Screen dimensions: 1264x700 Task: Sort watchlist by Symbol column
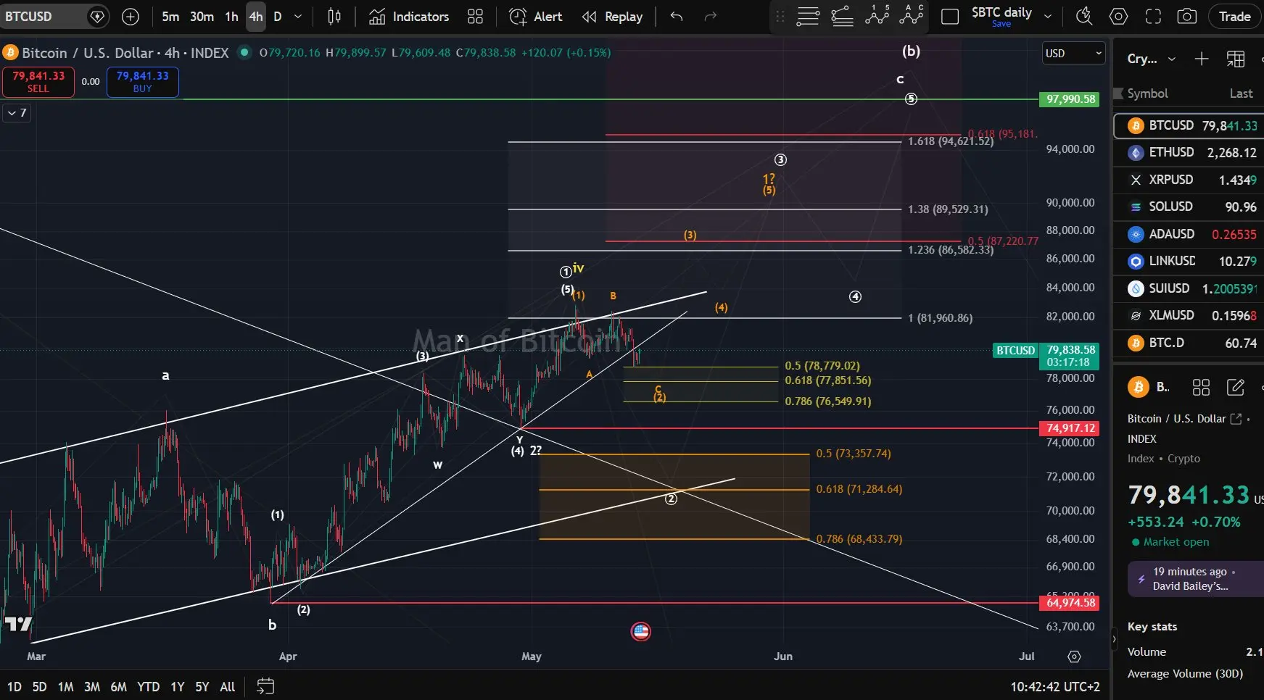pos(1147,93)
